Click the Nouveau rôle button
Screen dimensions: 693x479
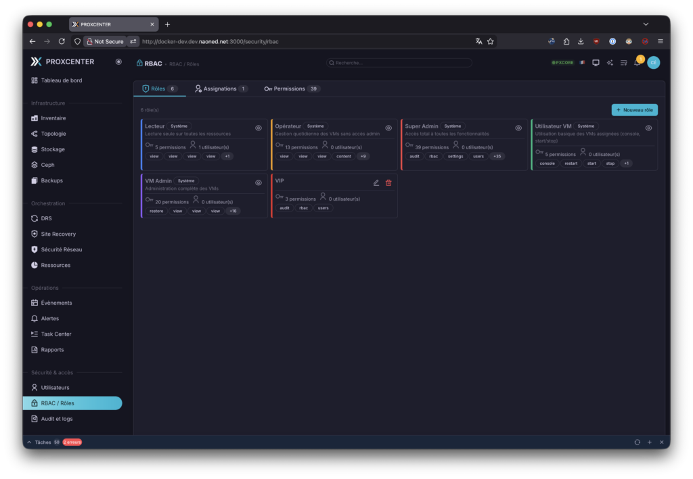(x=634, y=109)
